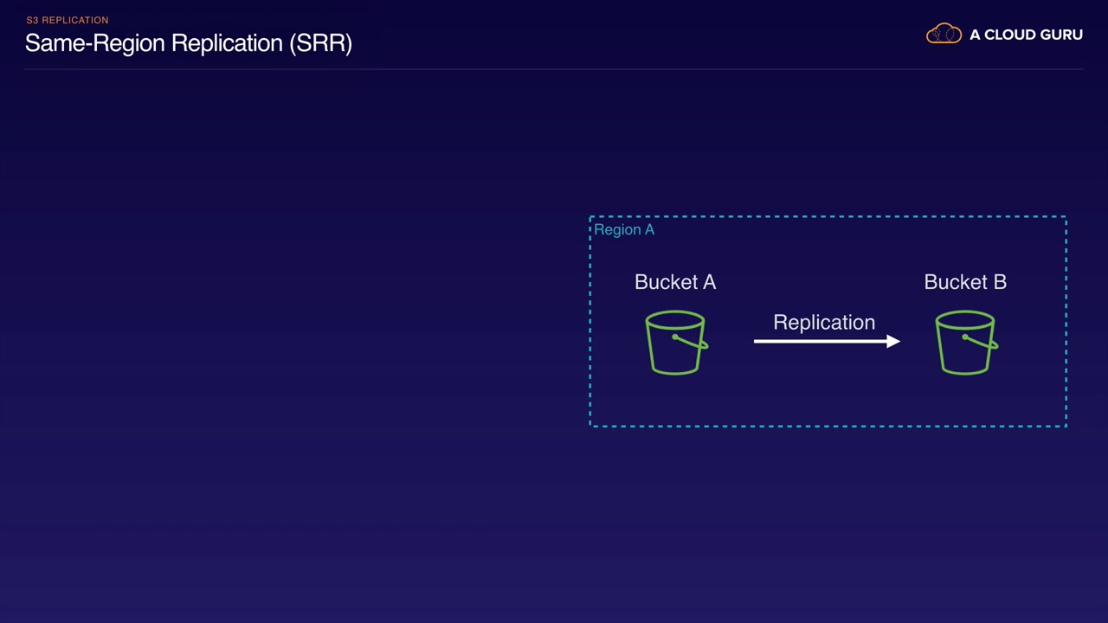The height and width of the screenshot is (623, 1108).
Task: Click the "A CLOUD GURU" brand text
Action: click(x=1026, y=35)
